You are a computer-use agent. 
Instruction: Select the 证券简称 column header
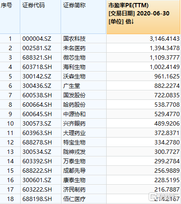pyautogui.click(x=84, y=17)
